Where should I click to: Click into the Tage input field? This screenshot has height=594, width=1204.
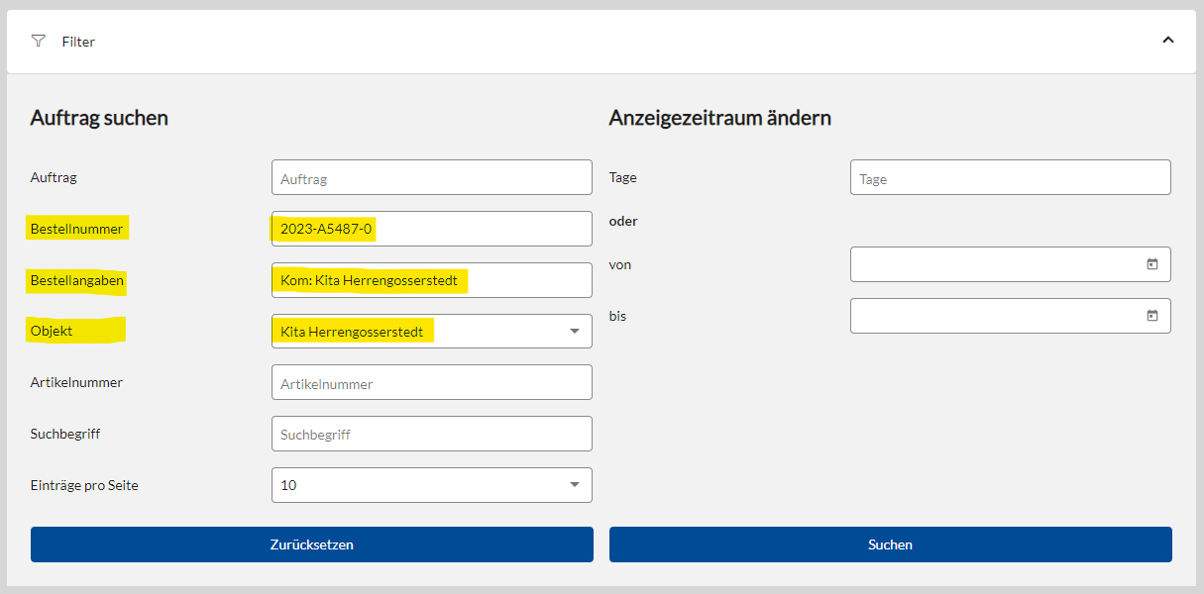click(x=1011, y=177)
